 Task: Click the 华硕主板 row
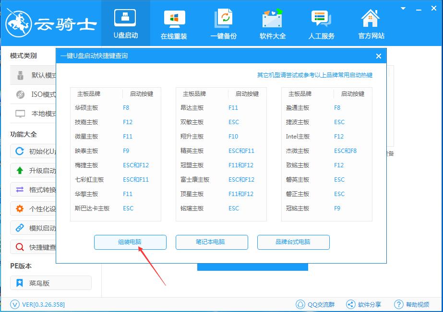pos(115,108)
